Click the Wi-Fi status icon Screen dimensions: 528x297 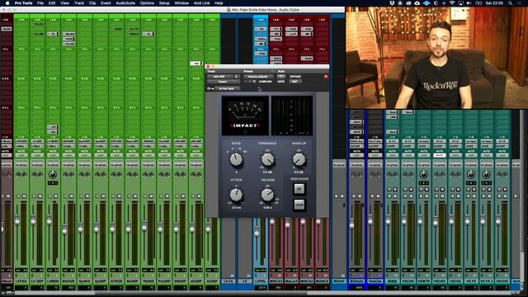point(452,3)
